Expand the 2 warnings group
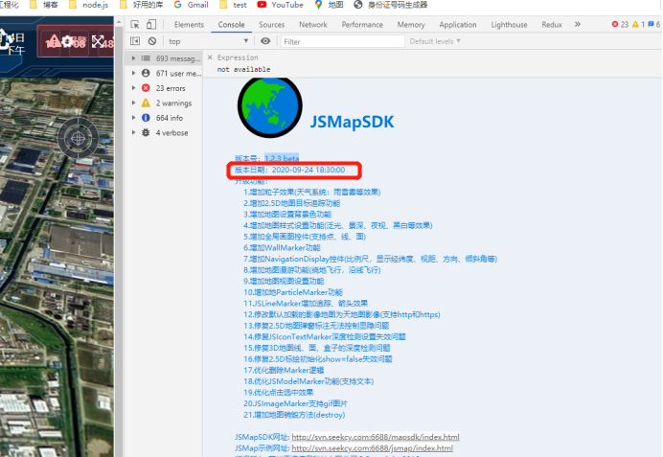Screen dimensions: 663x457 pyautogui.click(x=133, y=103)
